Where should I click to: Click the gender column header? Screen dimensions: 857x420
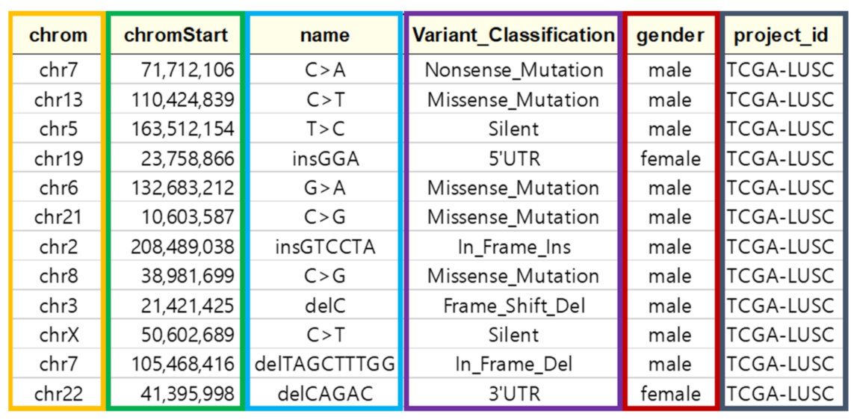[x=670, y=36]
